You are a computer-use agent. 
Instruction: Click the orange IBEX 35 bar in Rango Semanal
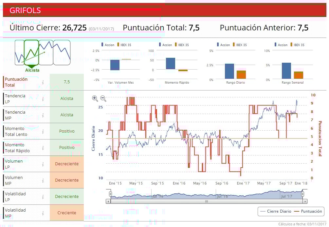point(299,75)
